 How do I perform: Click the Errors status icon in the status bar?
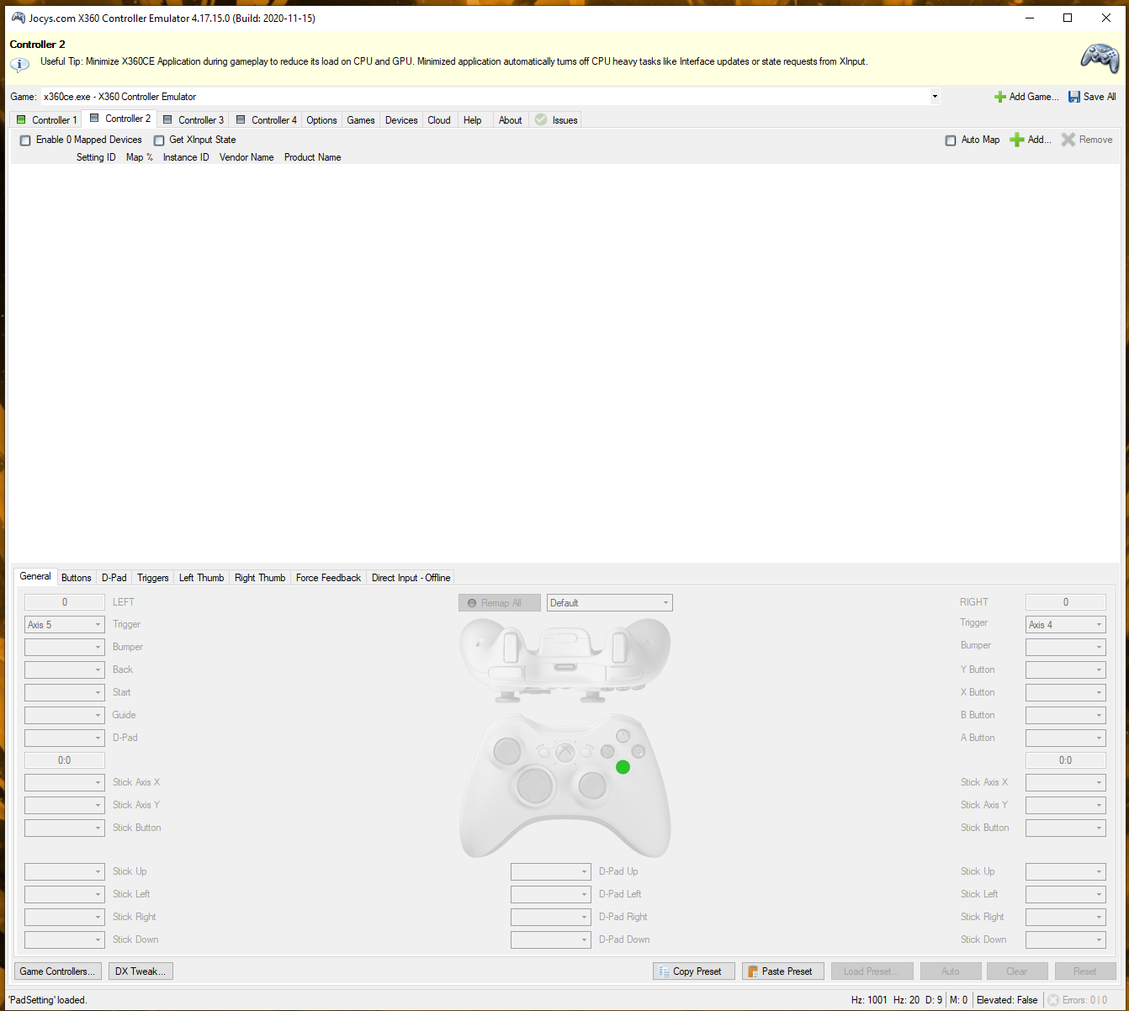click(x=1053, y=1000)
